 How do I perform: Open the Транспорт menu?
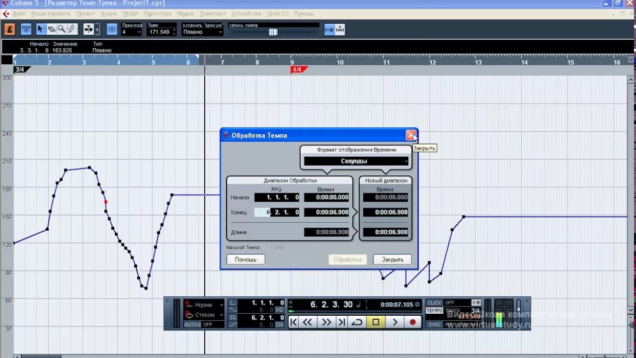point(212,13)
